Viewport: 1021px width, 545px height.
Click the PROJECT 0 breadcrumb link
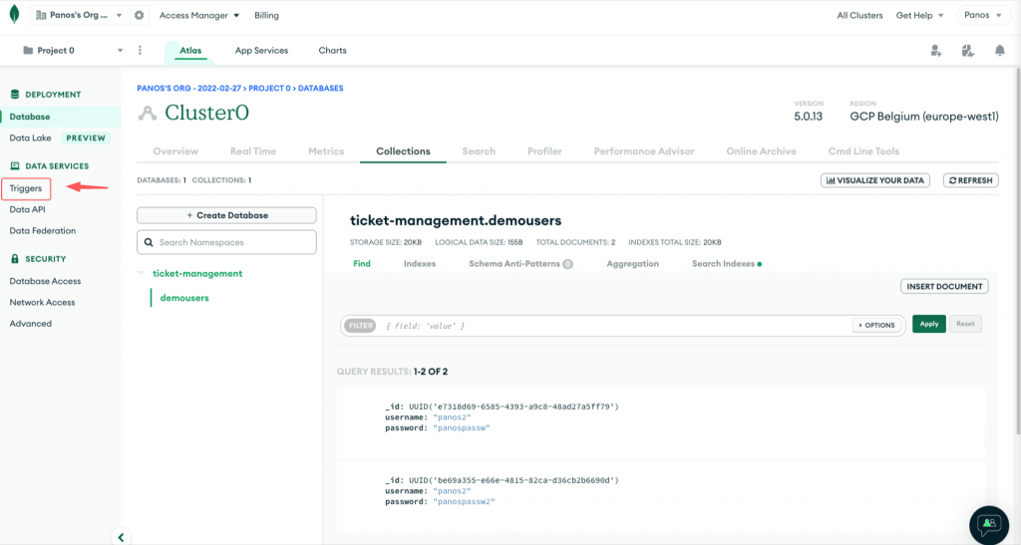tap(269, 88)
